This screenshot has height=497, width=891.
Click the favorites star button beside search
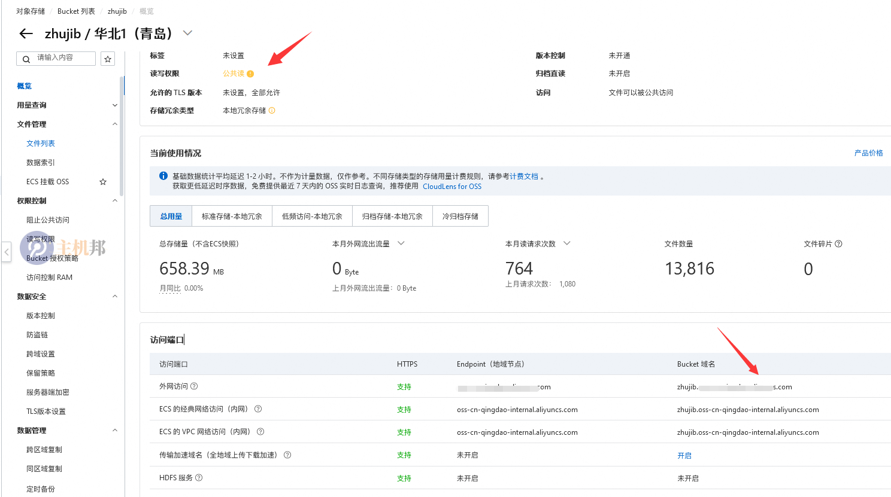point(108,59)
